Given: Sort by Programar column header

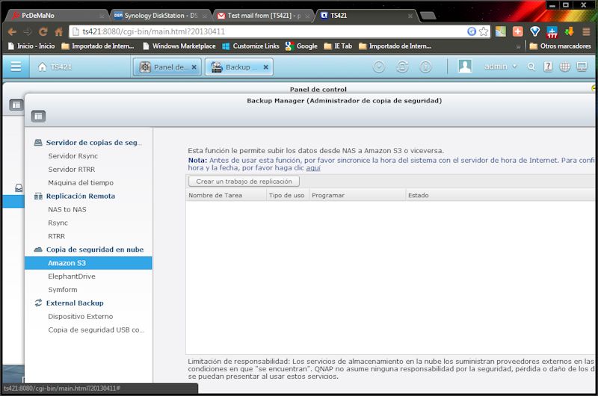Looking at the screenshot, I should (x=357, y=195).
